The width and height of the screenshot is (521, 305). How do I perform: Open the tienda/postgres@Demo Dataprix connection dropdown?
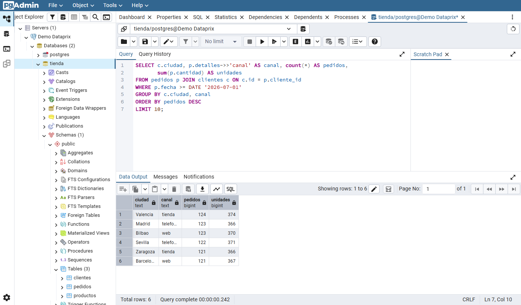pos(289,29)
